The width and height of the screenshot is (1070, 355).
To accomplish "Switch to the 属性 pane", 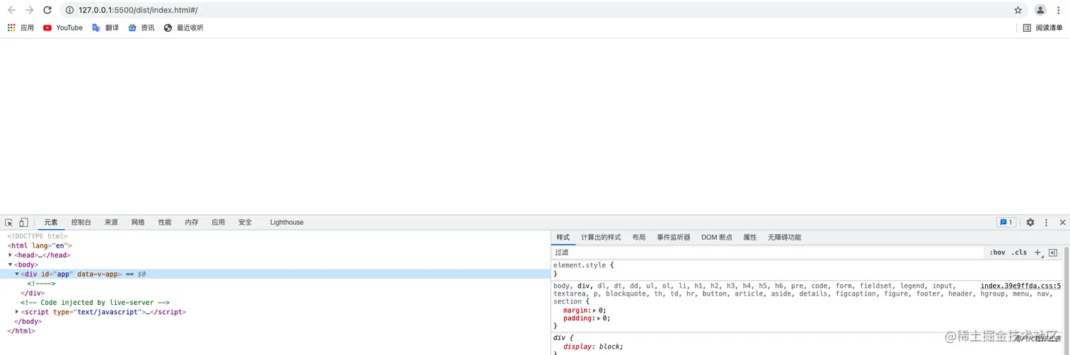I will pyautogui.click(x=750, y=238).
